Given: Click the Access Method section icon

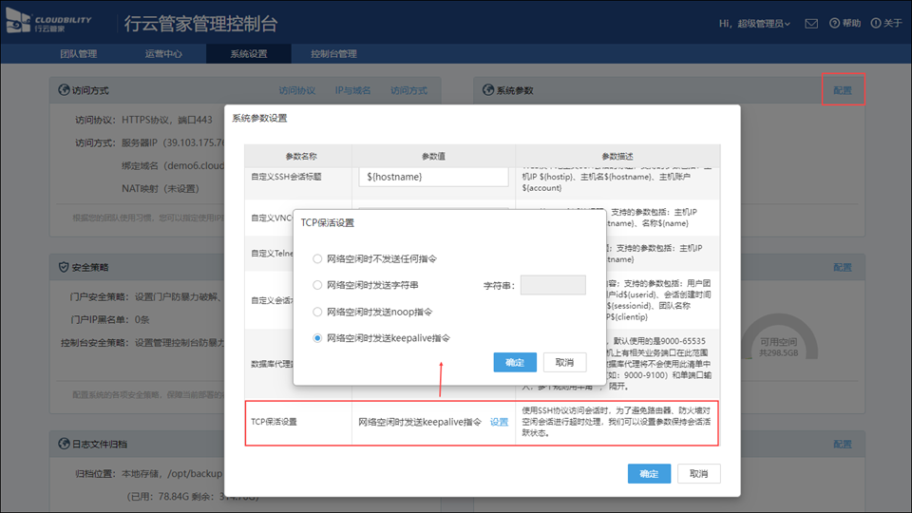Looking at the screenshot, I should [64, 91].
